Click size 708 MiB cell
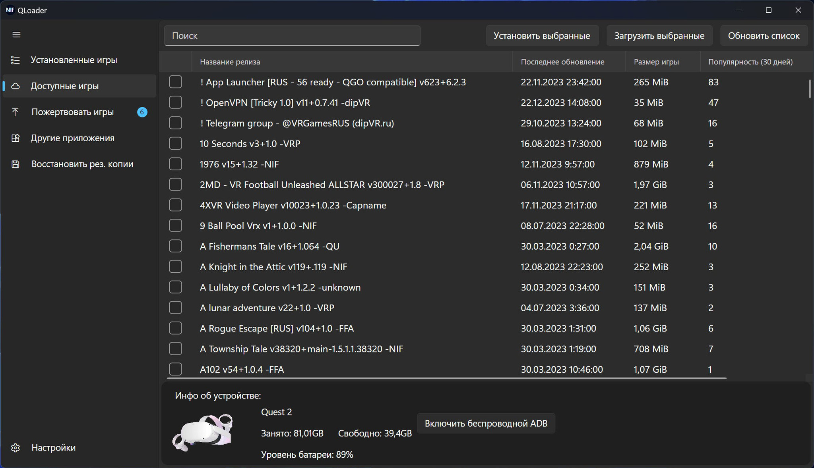 coord(651,349)
